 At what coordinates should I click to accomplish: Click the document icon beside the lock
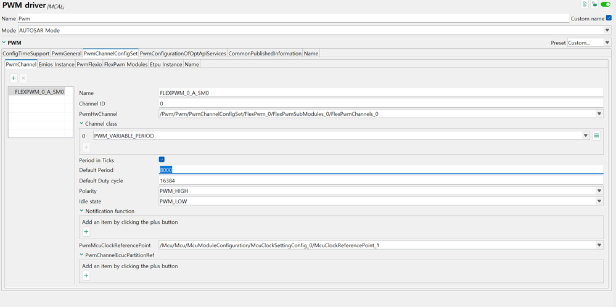tap(585, 5)
